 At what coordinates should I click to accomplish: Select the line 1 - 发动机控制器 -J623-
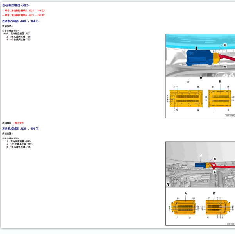19,141
